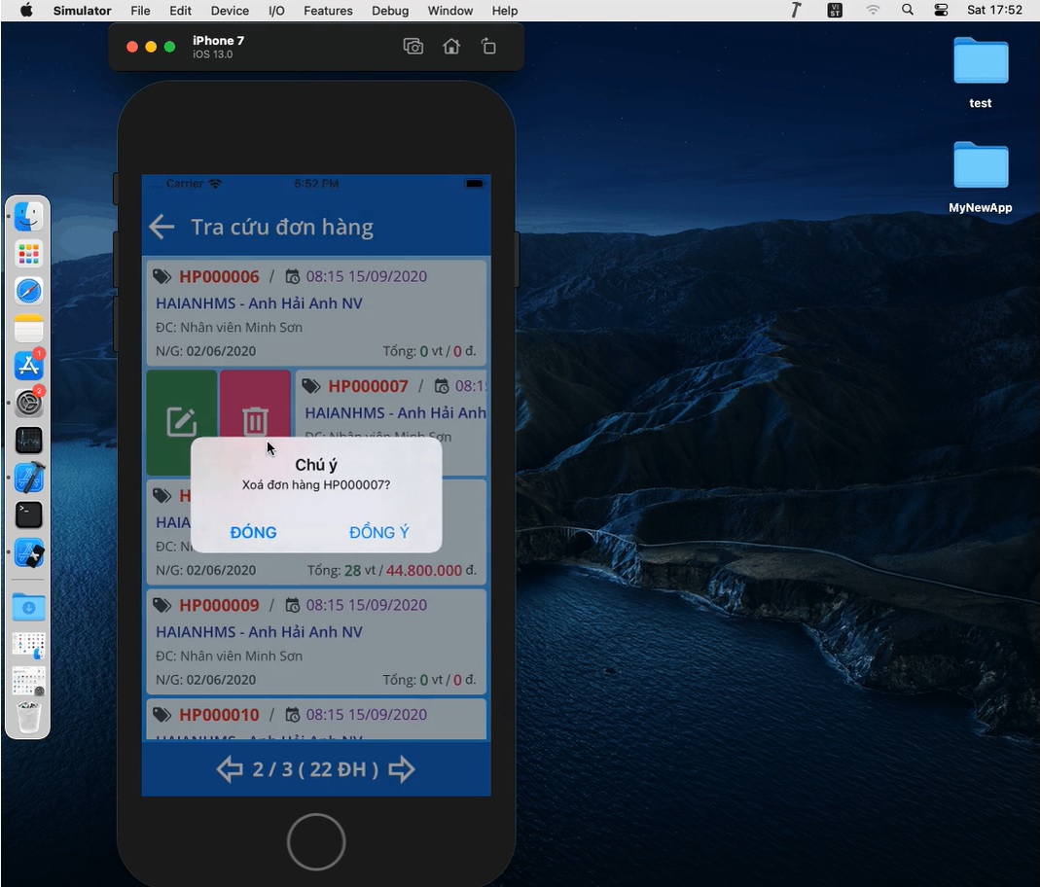Tap the back arrow beside Tra cứu đơn hàng

click(161, 228)
